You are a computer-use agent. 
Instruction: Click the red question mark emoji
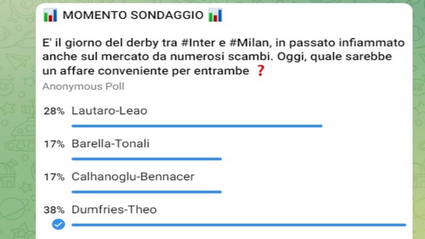pos(260,72)
